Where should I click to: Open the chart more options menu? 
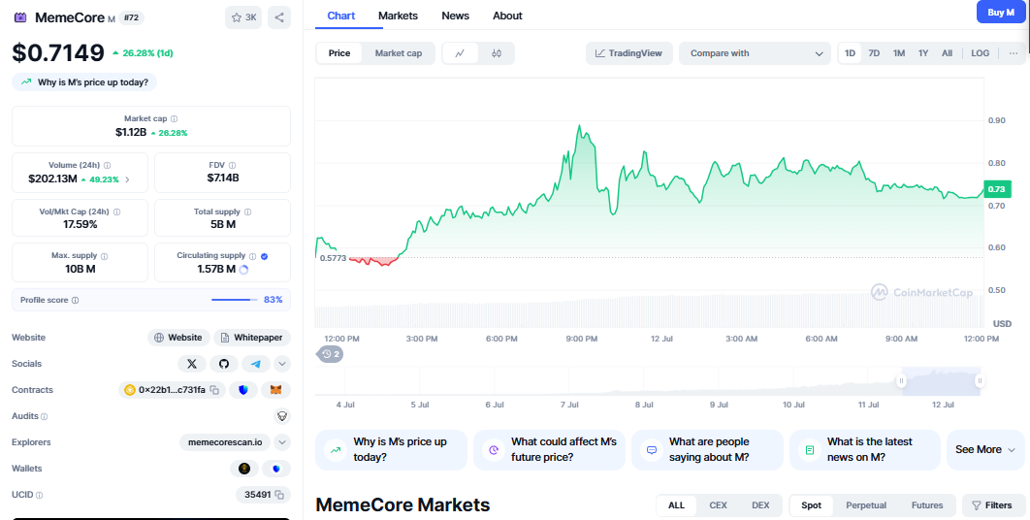(1014, 53)
